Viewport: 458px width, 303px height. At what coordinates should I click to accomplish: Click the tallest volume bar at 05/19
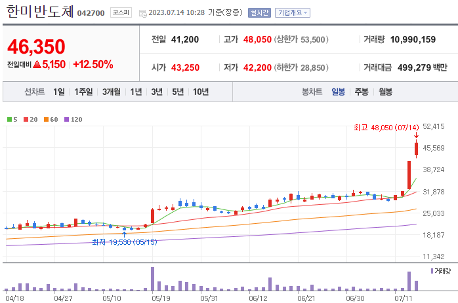152,279
